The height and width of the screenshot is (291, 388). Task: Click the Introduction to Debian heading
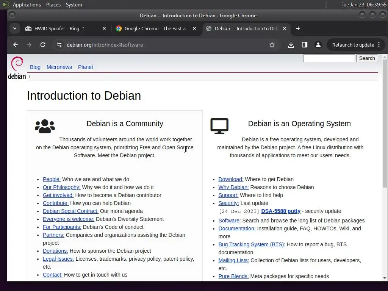click(x=84, y=96)
